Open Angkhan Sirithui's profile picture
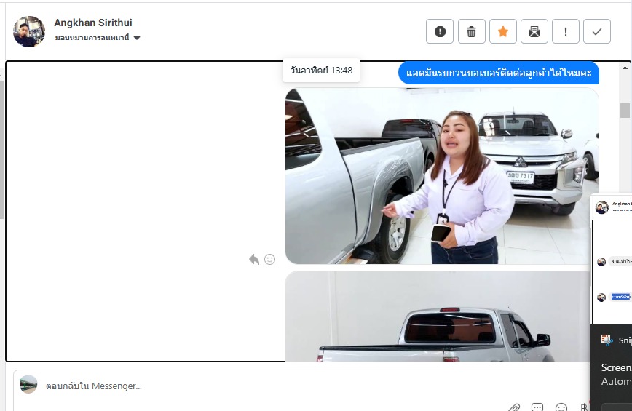 [28, 31]
